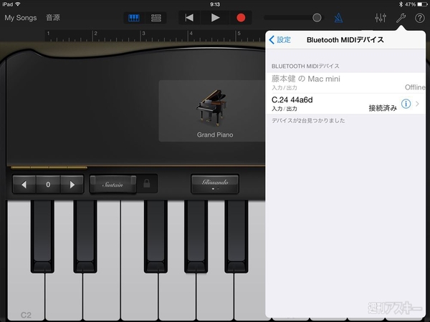
Task: Adjust master volume slider knob
Action: 317,18
